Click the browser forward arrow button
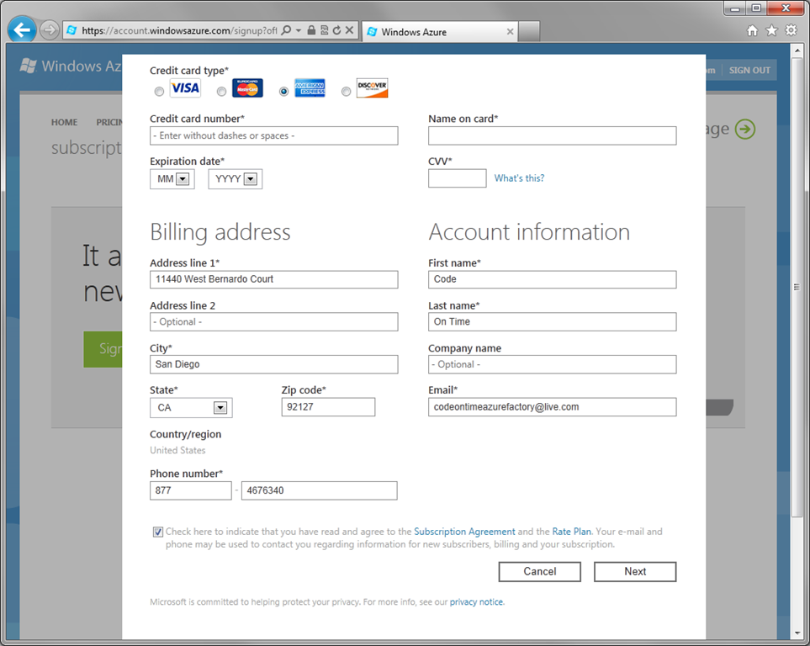Image resolution: width=810 pixels, height=646 pixels. (50, 30)
